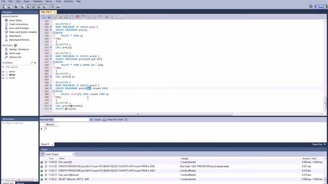
Task: Switch to the Object Info tab
Action: (x=8, y=183)
